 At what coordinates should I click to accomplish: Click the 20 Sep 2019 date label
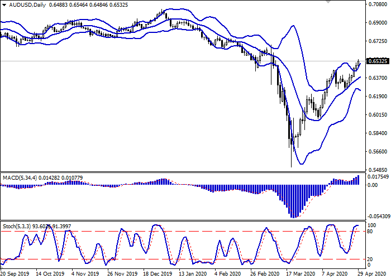coord(16,274)
